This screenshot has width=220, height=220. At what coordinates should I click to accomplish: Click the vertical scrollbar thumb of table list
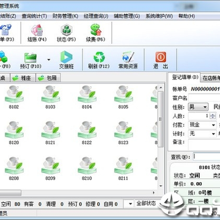pyautogui.click(x=161, y=119)
